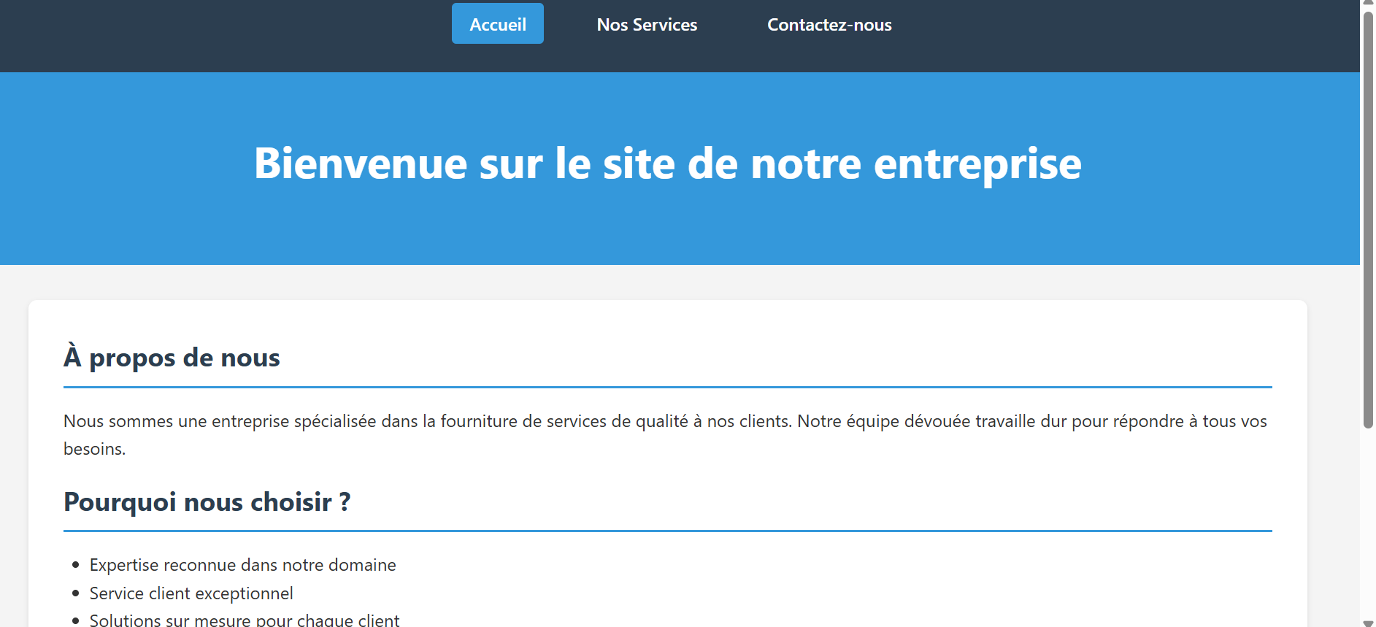Click the paragraph starting with Nous sommes
This screenshot has height=627, width=1376.
pos(664,422)
